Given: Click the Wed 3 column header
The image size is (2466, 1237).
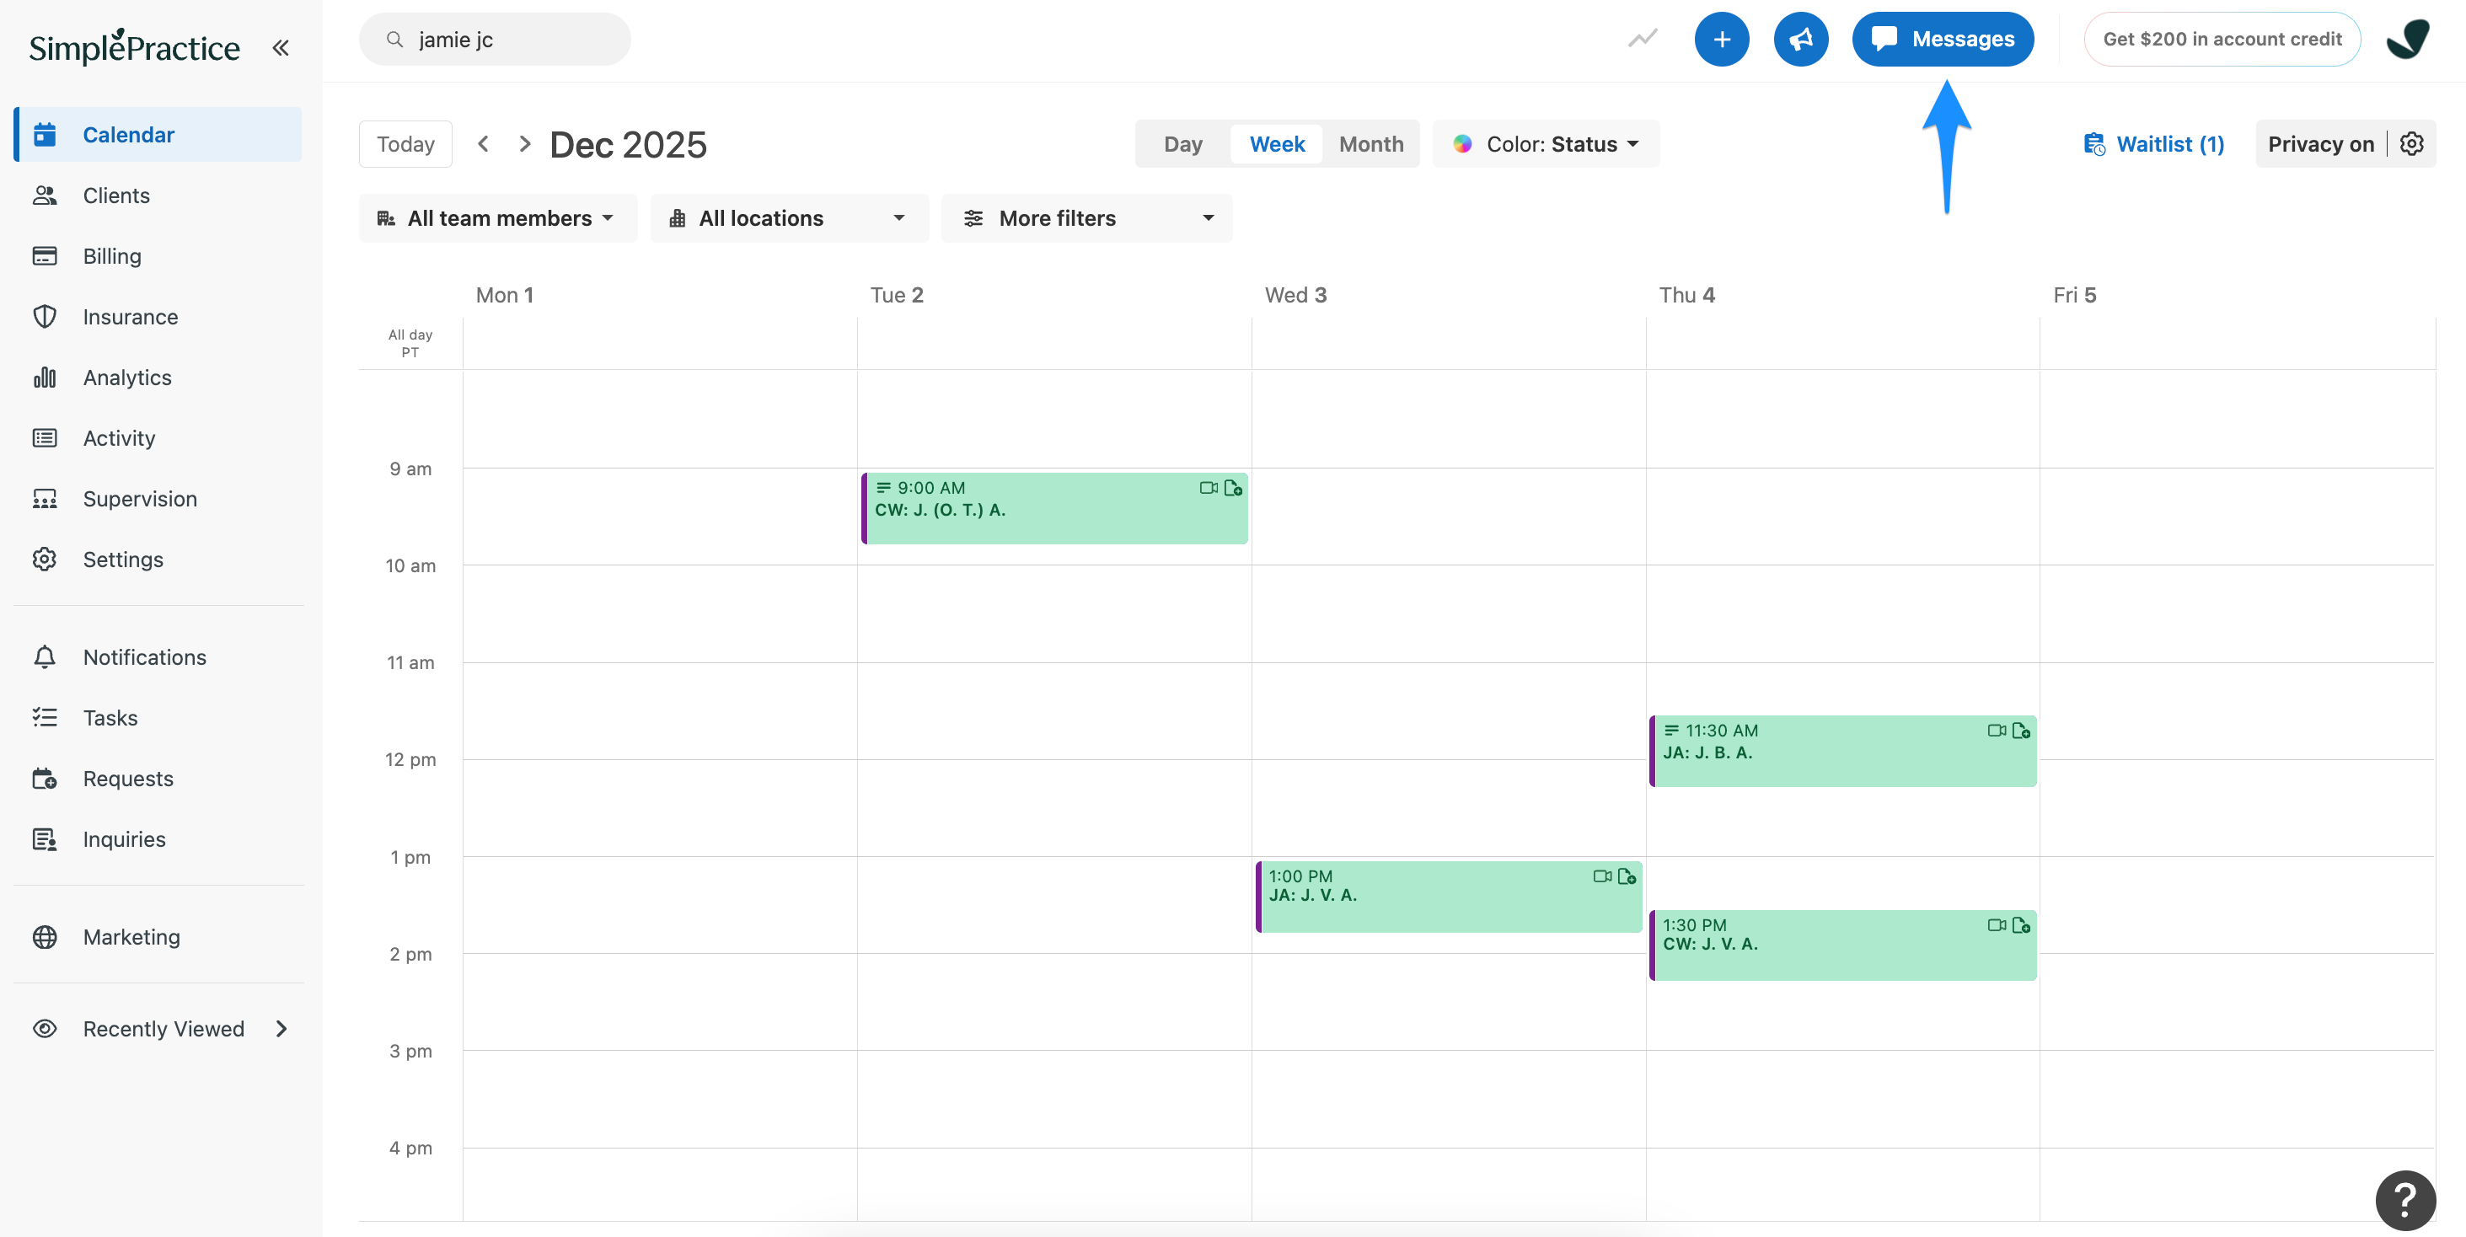Looking at the screenshot, I should pyautogui.click(x=1295, y=295).
